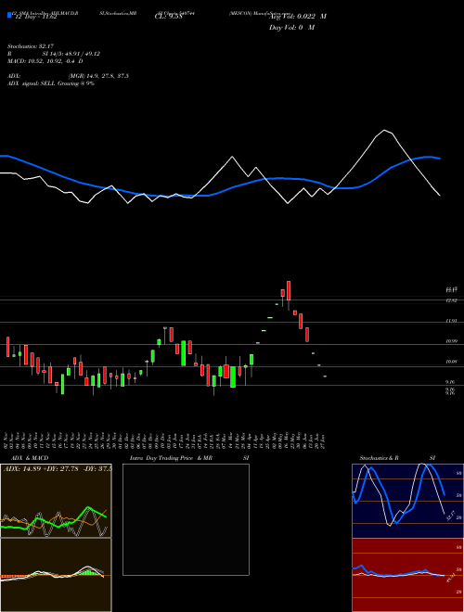Click the 10.08 price axis label
Viewport: 464px width, 612px height.
tap(452, 362)
